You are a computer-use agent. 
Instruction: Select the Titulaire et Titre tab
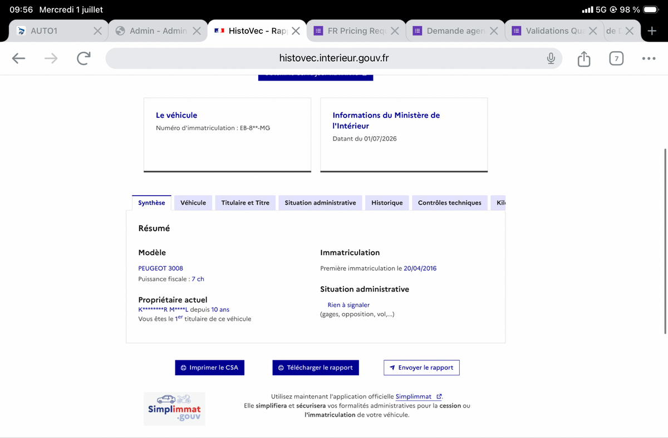tap(245, 203)
